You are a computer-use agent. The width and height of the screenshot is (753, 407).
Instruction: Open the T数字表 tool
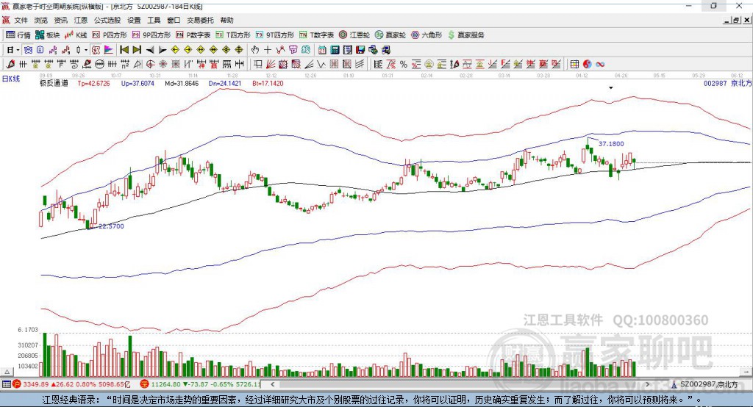(x=316, y=35)
